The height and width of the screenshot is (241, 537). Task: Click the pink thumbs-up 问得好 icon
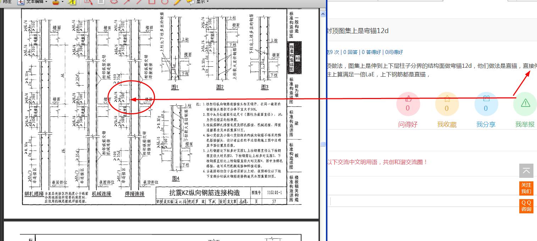tap(408, 104)
